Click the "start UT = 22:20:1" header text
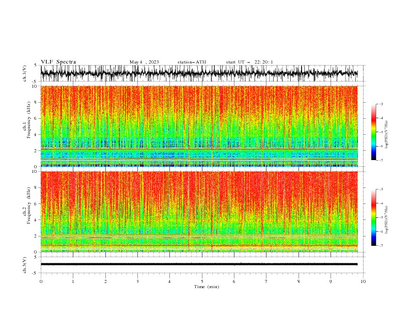This screenshot has width=409, height=316. point(249,62)
